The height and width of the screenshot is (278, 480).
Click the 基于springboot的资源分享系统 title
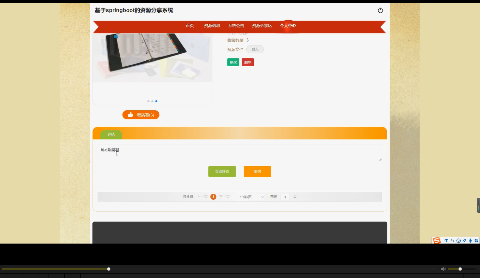tap(134, 10)
